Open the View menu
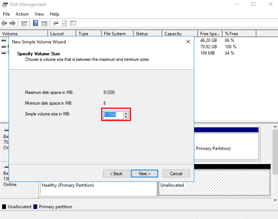Viewport: 278px width, 219px height. [39, 14]
